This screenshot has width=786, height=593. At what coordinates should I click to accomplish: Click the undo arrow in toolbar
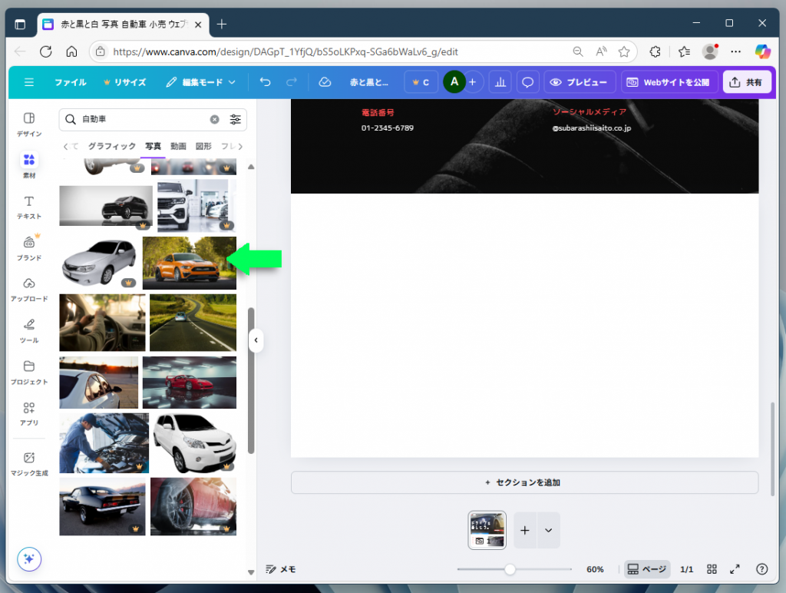[x=265, y=82]
